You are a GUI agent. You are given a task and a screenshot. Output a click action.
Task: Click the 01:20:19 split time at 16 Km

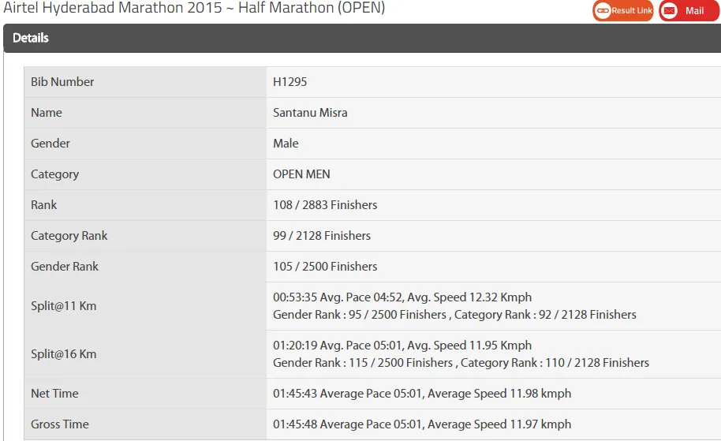click(295, 346)
